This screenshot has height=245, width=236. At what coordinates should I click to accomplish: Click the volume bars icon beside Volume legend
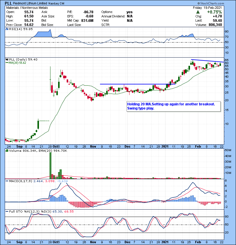pyautogui.click(x=7, y=151)
